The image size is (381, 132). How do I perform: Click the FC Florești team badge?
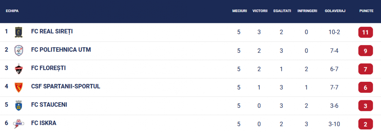(19, 69)
